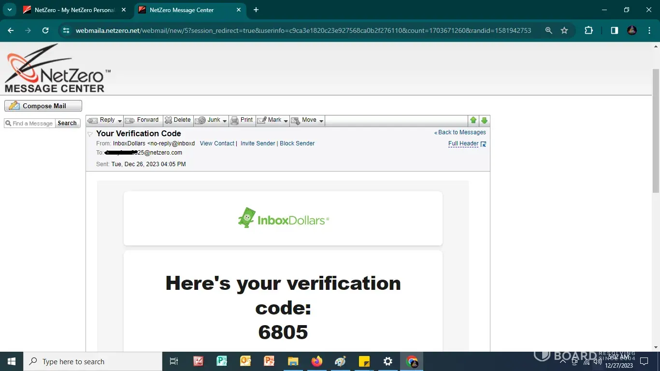Forward this verification email

click(x=142, y=120)
